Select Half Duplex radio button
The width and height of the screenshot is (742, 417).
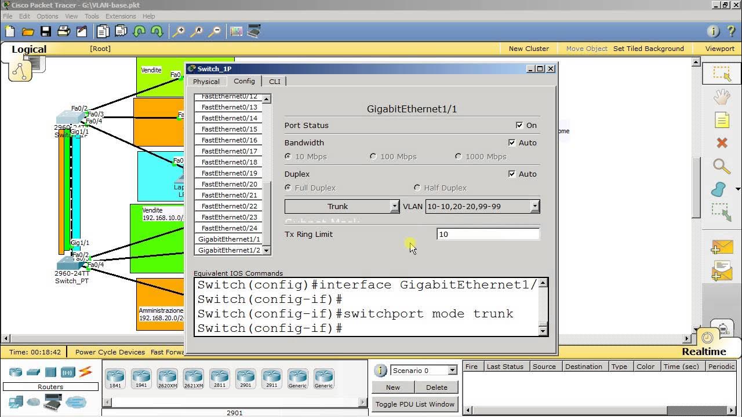[417, 188]
